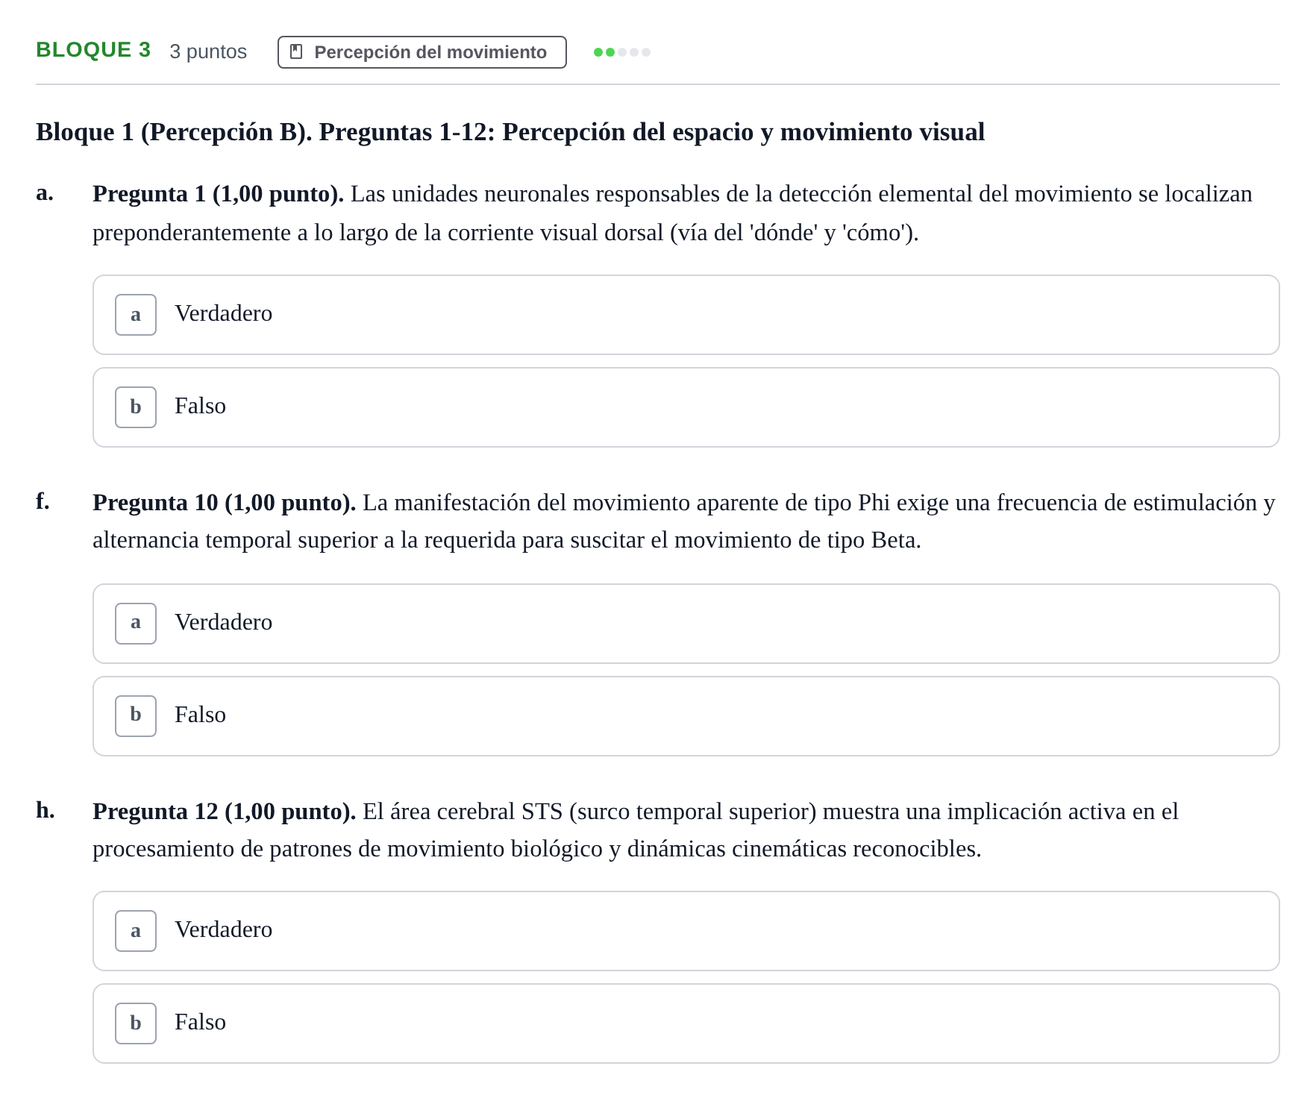Click the Pregunta 10 (1,00 punto) label

[224, 503]
